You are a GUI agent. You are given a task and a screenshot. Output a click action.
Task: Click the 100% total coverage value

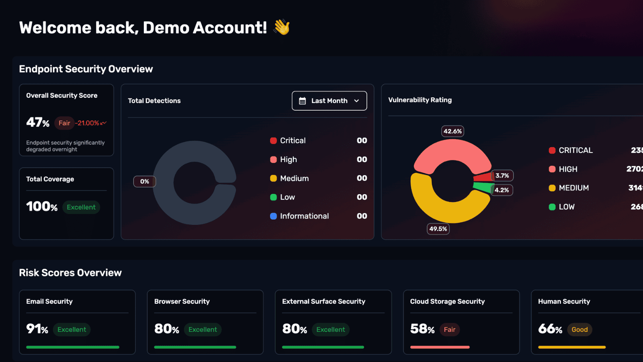click(42, 207)
